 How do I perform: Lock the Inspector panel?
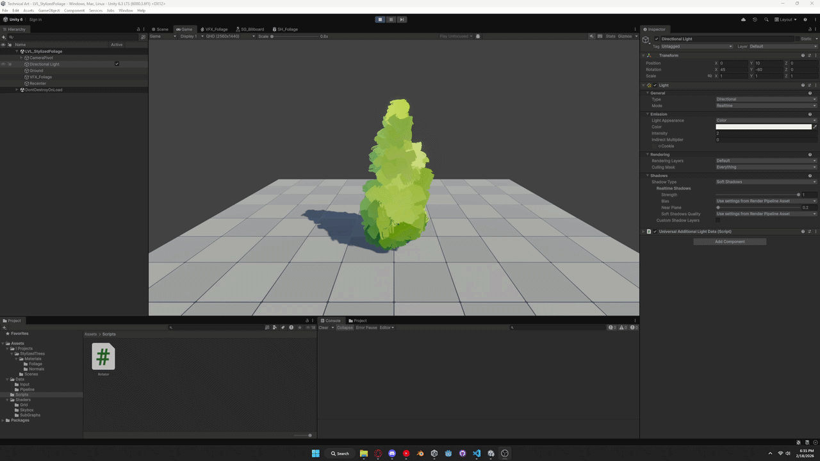pos(808,29)
